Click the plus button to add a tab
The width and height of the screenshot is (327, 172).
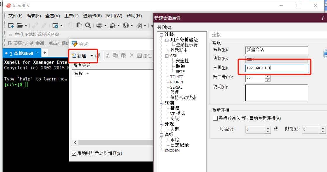(45, 53)
